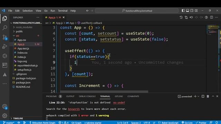Open editor More Actions ellipsis
221x124 pixels.
click(217, 17)
